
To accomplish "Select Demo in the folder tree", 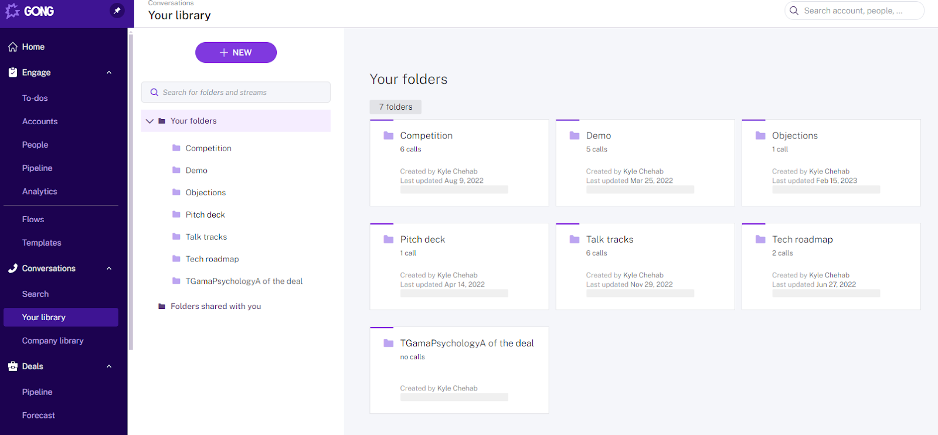I will click(x=196, y=171).
